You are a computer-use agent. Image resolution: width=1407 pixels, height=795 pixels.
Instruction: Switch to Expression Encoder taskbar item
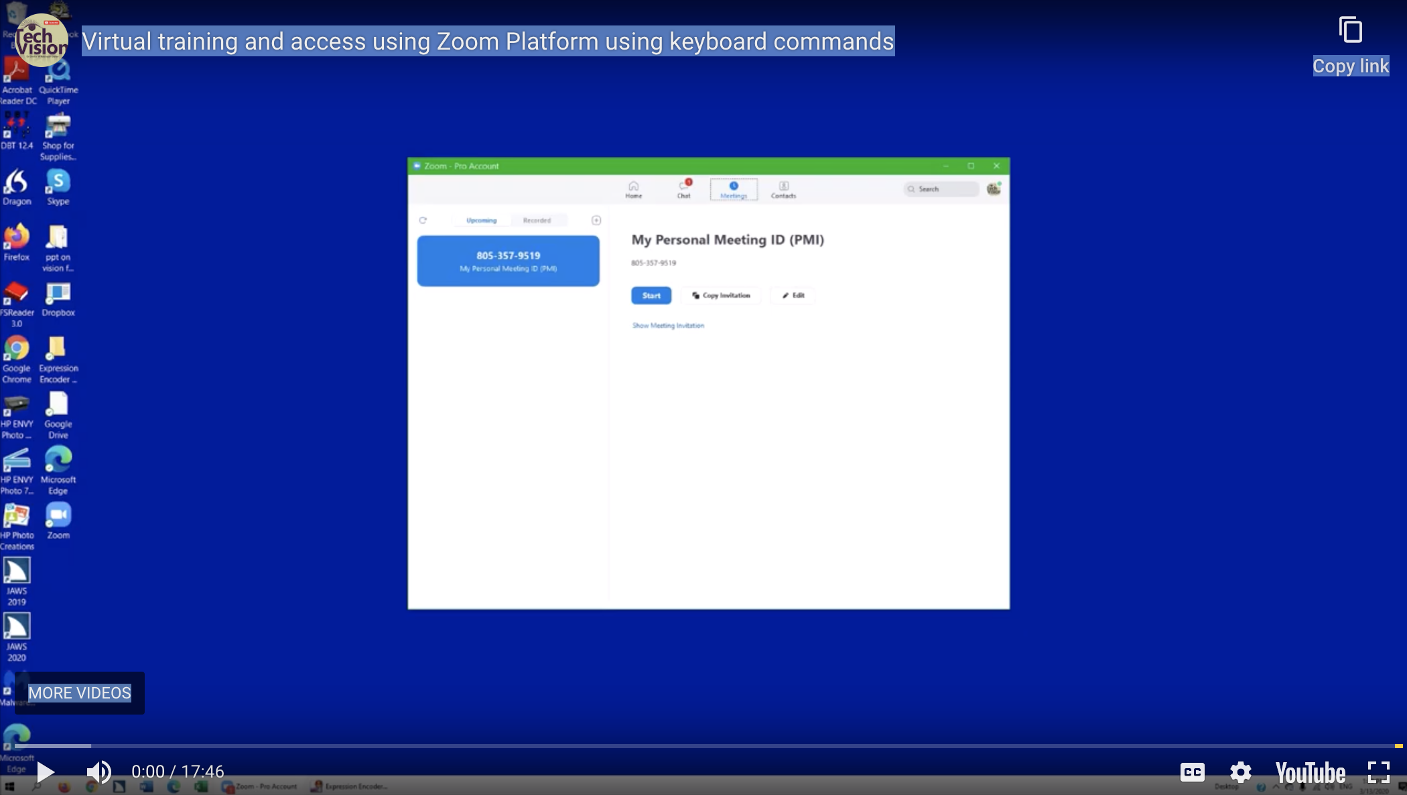(x=350, y=787)
